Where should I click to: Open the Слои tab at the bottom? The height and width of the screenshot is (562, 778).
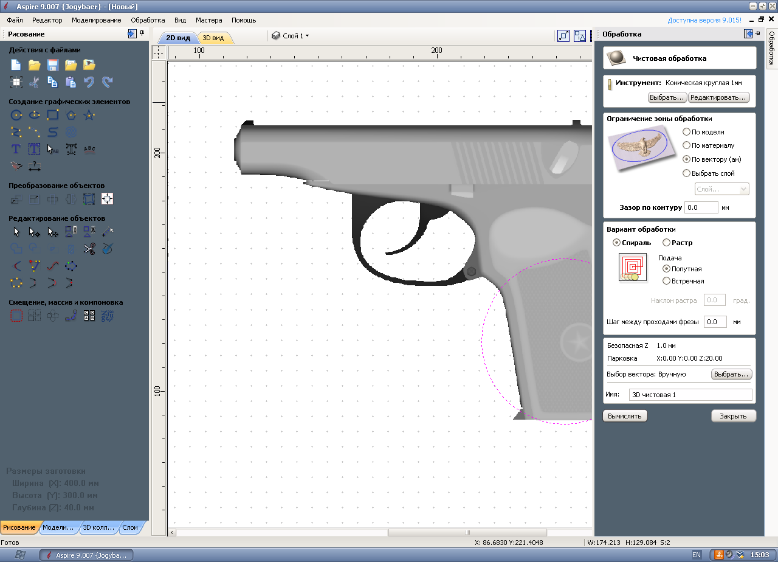pyautogui.click(x=130, y=527)
